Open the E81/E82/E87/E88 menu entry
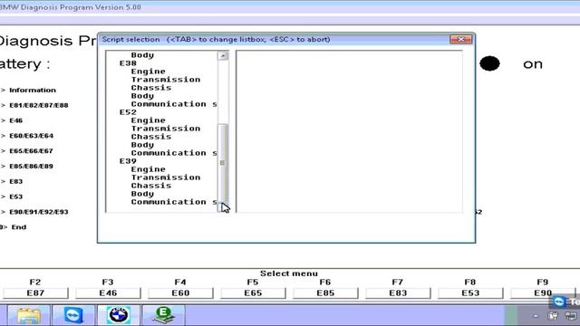Viewport: 580px width, 326px height. click(x=39, y=105)
